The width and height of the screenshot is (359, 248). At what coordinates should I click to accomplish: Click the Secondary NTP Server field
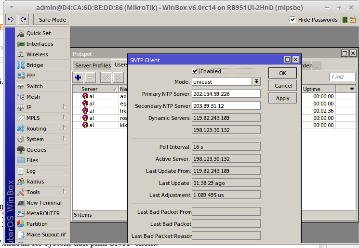(226, 106)
